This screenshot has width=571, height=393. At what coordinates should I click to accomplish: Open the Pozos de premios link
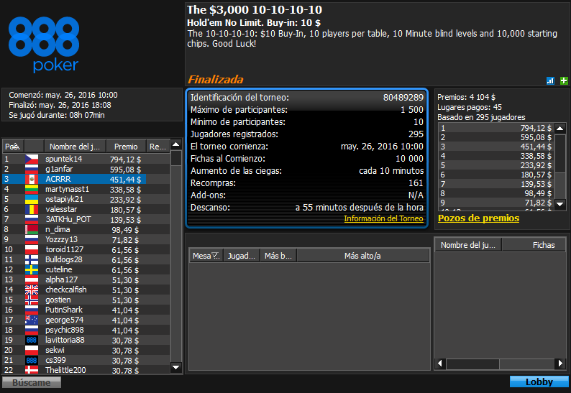pos(478,218)
